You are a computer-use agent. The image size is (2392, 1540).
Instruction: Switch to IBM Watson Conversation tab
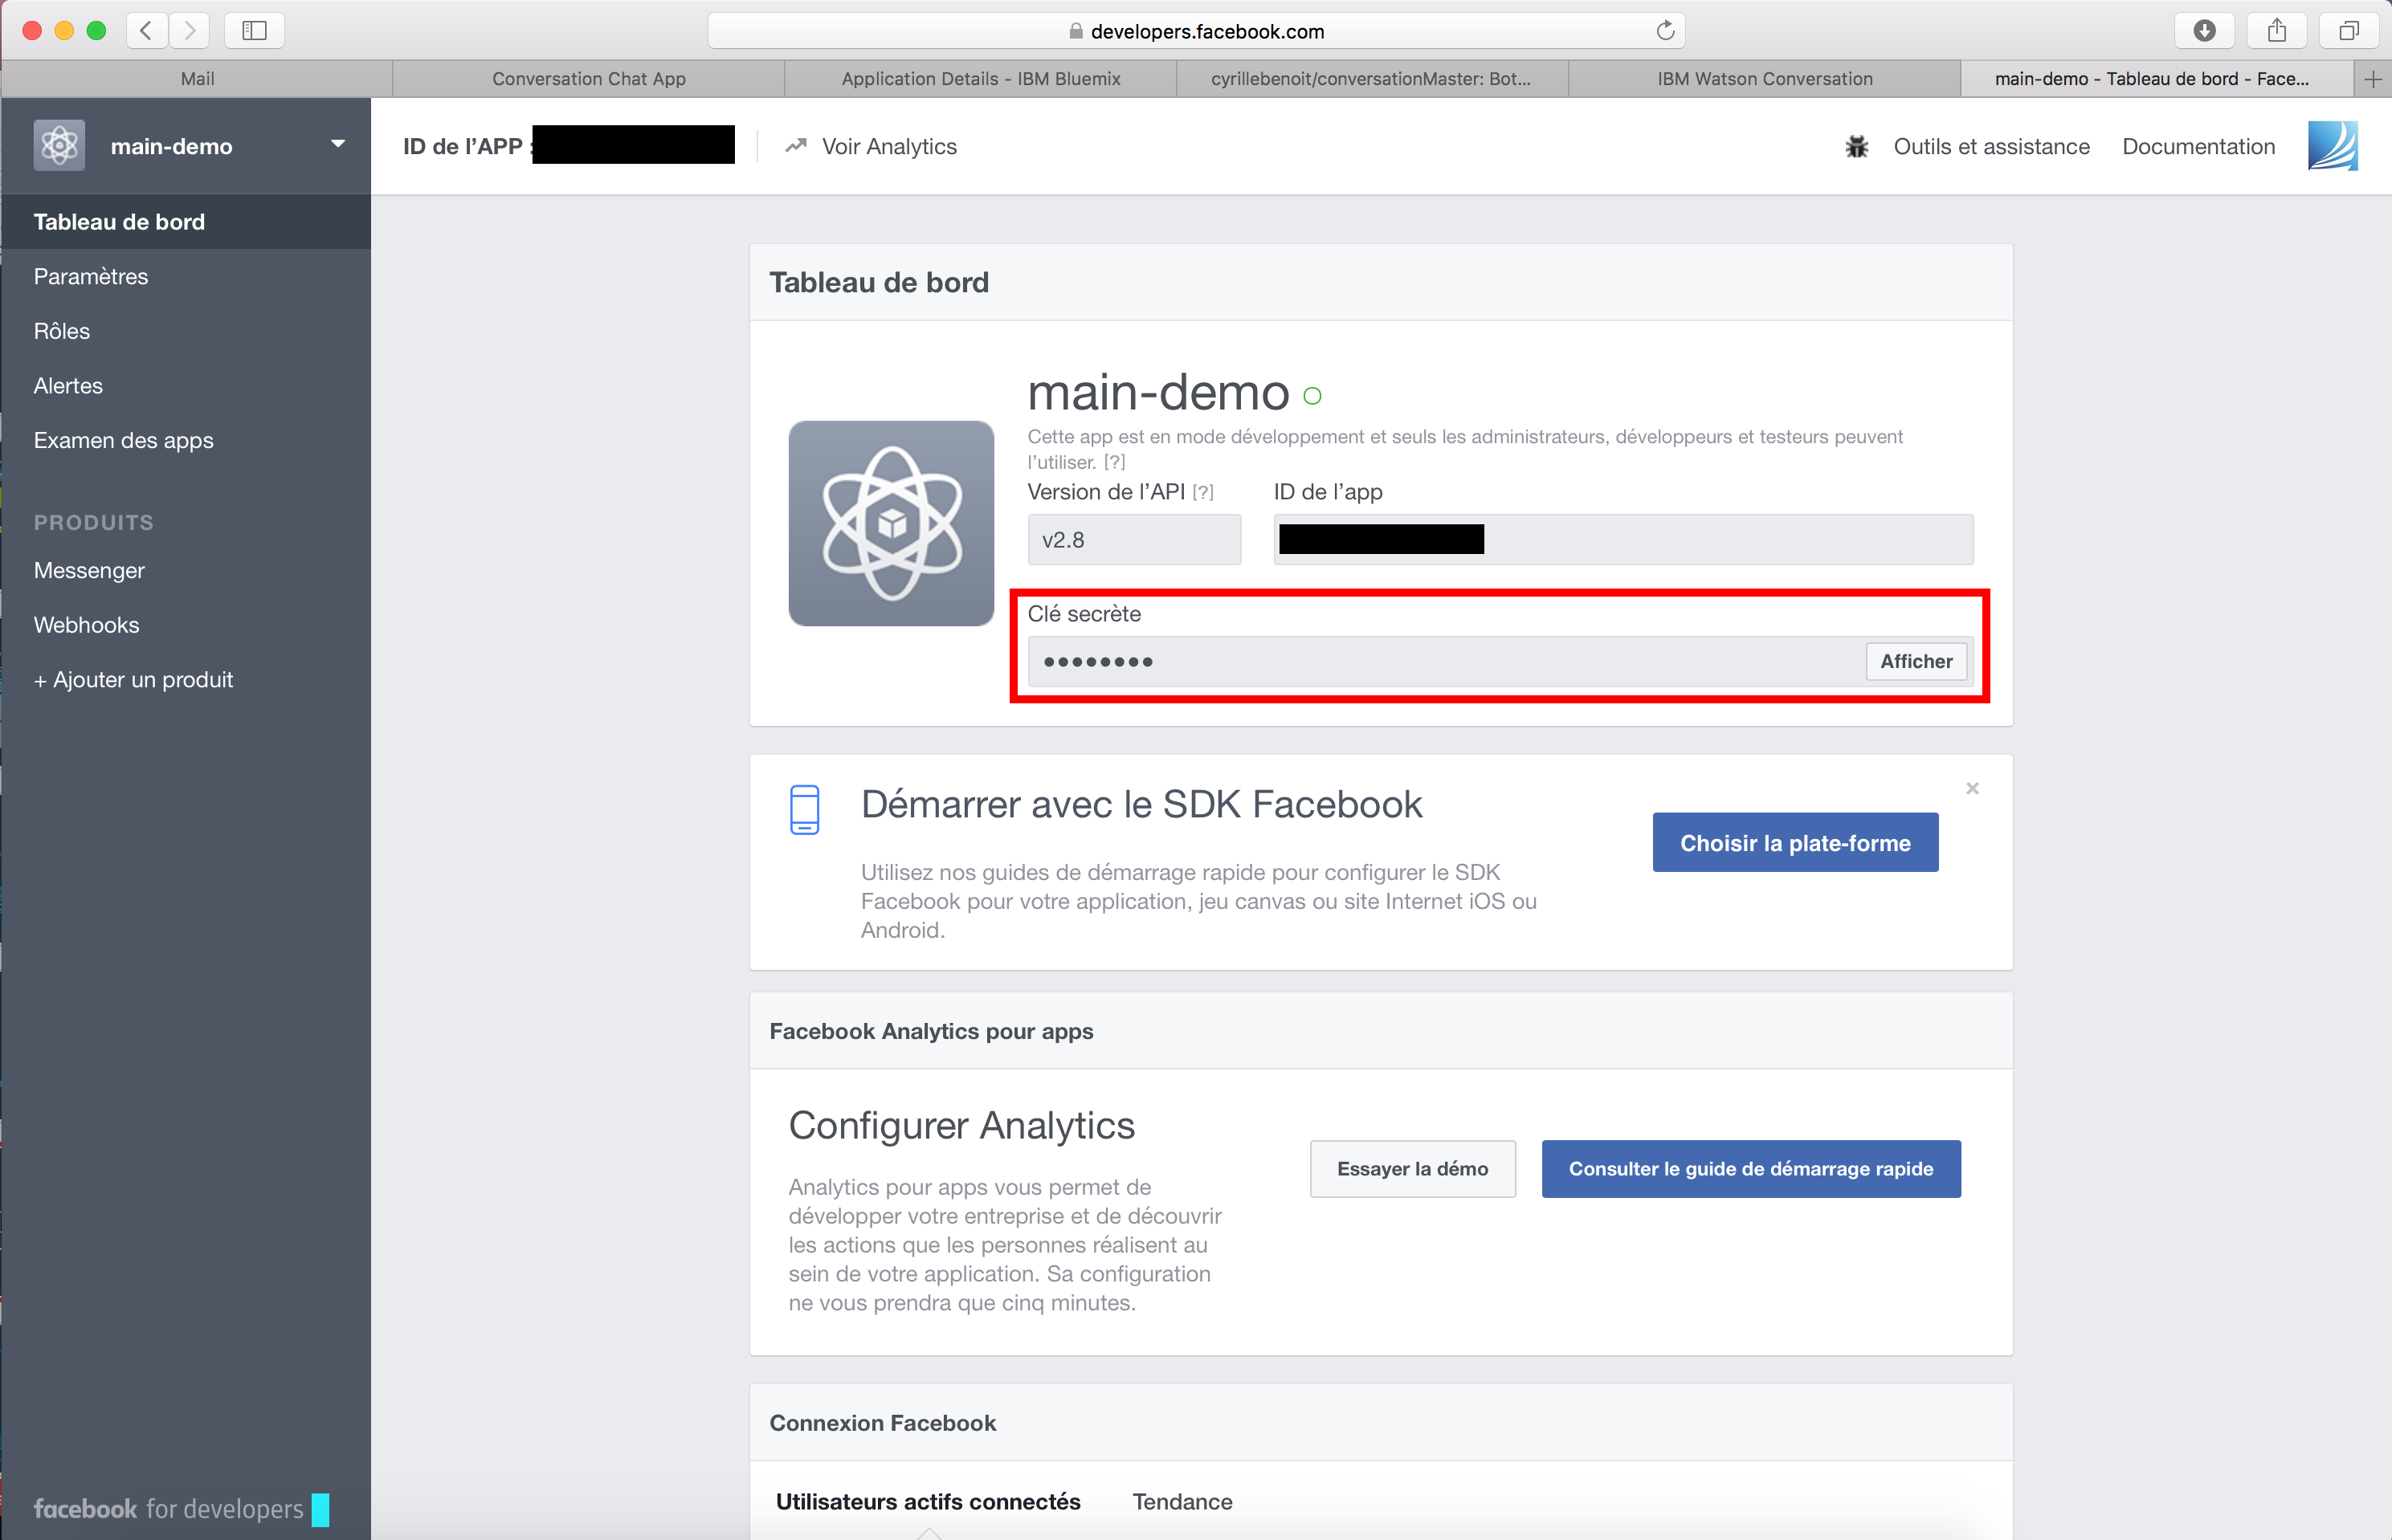[1764, 79]
